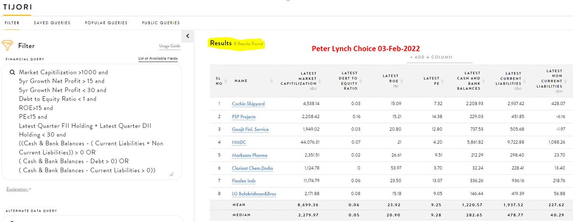Open Marksans Pharma company link
Screen dimensions: 573x222
pyautogui.click(x=250, y=155)
